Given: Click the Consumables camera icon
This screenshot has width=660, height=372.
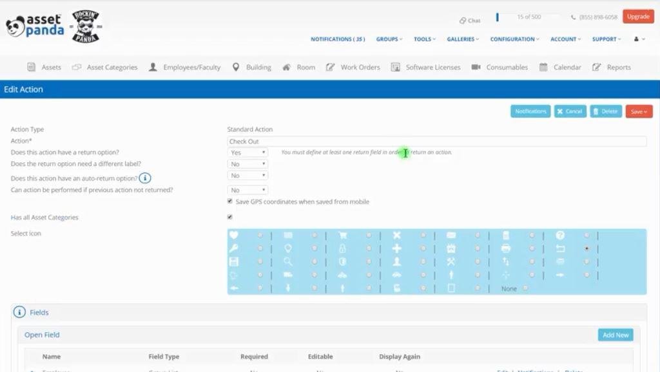Looking at the screenshot, I should 476,67.
